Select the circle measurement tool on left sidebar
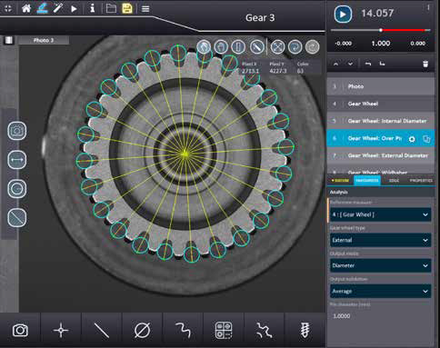440x348 pixels. [17, 189]
